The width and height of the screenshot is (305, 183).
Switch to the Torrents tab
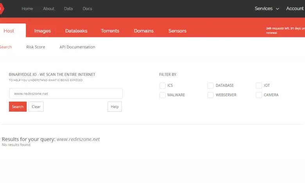(110, 31)
